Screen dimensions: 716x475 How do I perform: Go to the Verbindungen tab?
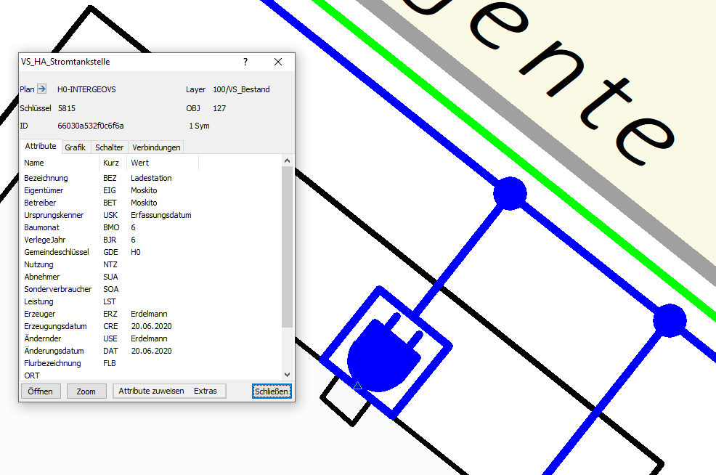155,147
